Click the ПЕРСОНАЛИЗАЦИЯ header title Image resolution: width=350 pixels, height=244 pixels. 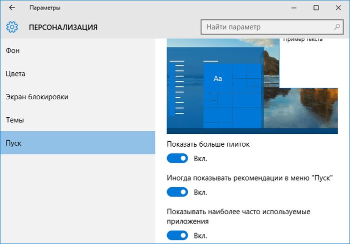point(63,27)
